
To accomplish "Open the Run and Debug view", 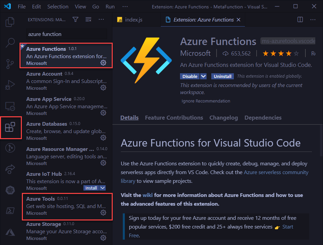I will pyautogui.click(x=10, y=85).
